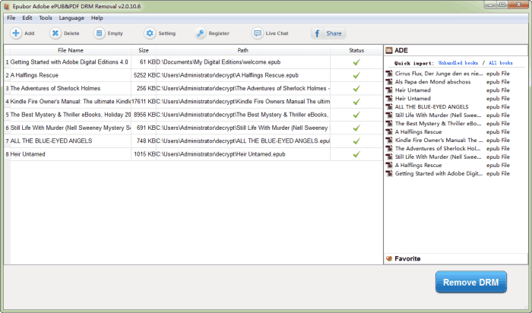The height and width of the screenshot is (313, 532).
Task: Click the Path column header
Action: (x=243, y=50)
